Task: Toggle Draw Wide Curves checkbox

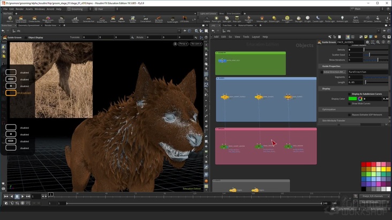Action: coord(350,103)
